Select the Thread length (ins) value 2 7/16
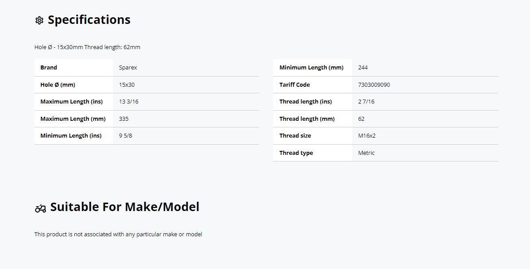 pyautogui.click(x=366, y=102)
